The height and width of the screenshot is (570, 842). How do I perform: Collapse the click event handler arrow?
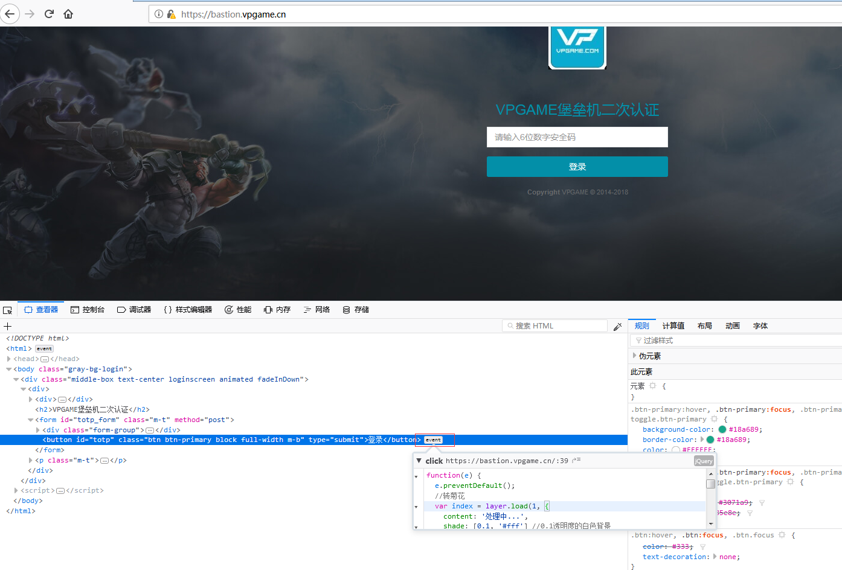point(419,461)
